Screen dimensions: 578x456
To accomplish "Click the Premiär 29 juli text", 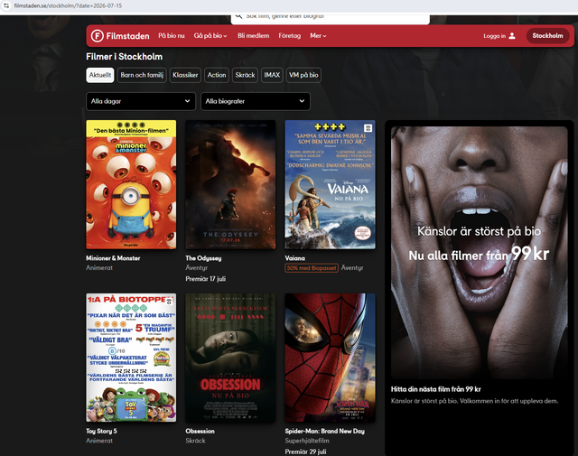I will (x=305, y=451).
